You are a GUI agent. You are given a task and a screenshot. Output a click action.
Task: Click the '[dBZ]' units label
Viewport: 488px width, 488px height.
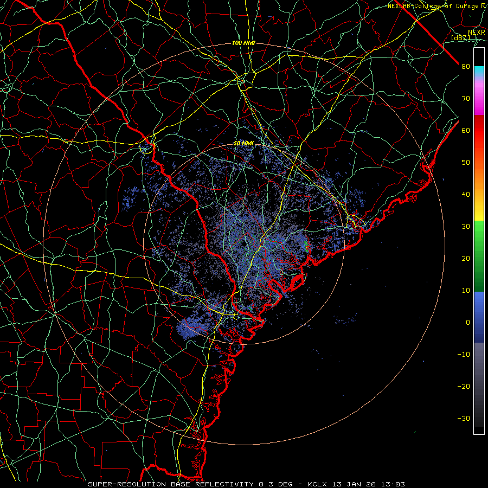coord(460,37)
